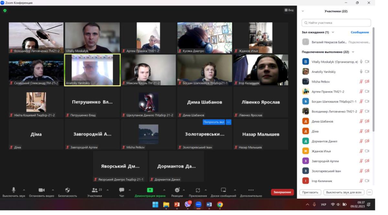The height and width of the screenshot is (215, 388).
Task: Stop the video (Остановить видео)
Action: (41, 190)
